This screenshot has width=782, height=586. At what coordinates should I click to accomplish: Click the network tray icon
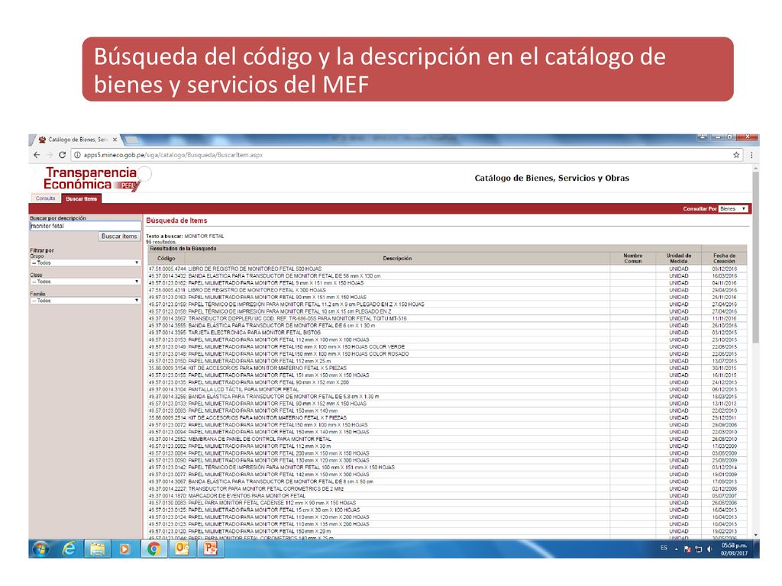click(698, 549)
